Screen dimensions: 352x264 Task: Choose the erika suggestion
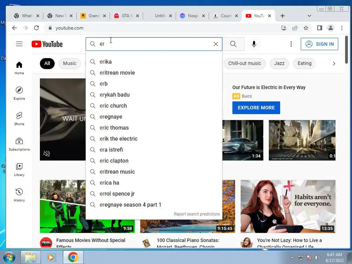click(x=154, y=62)
